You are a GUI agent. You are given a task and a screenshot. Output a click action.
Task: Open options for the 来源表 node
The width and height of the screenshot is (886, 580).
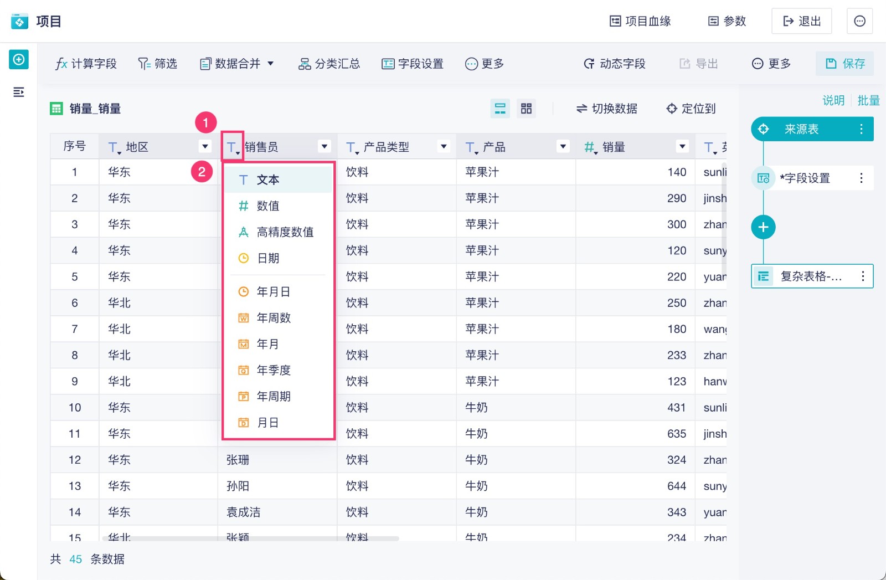coord(861,129)
